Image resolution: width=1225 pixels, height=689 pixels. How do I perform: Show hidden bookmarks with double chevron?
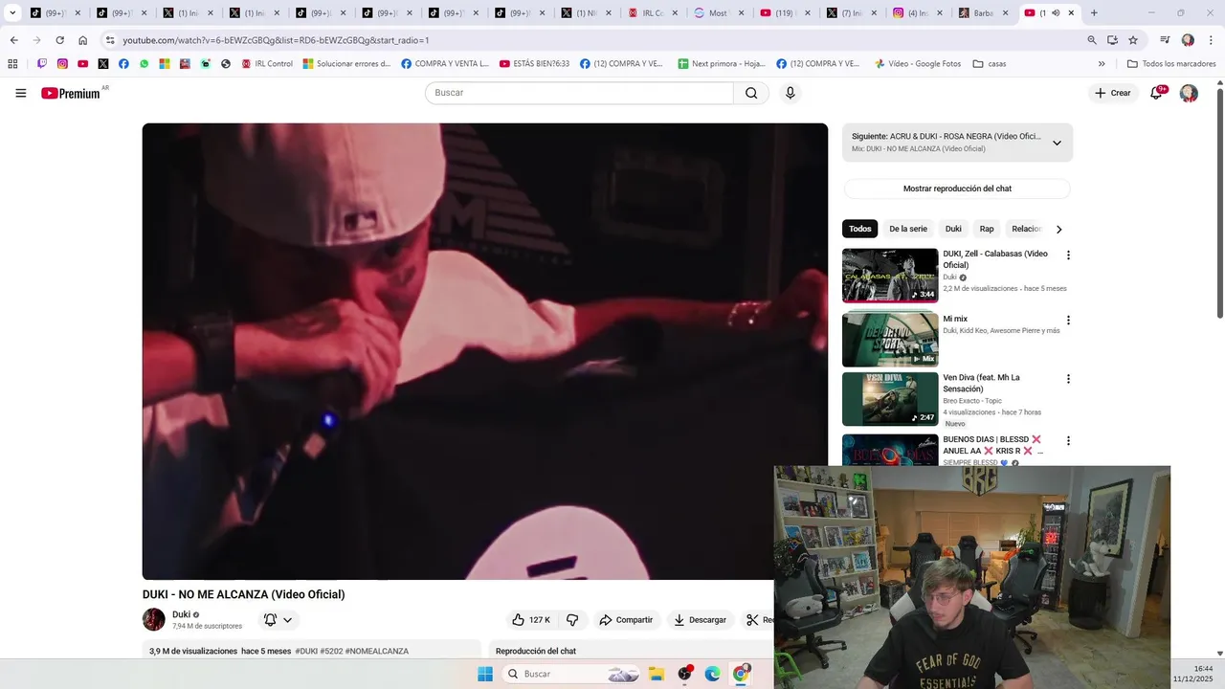point(1102,64)
